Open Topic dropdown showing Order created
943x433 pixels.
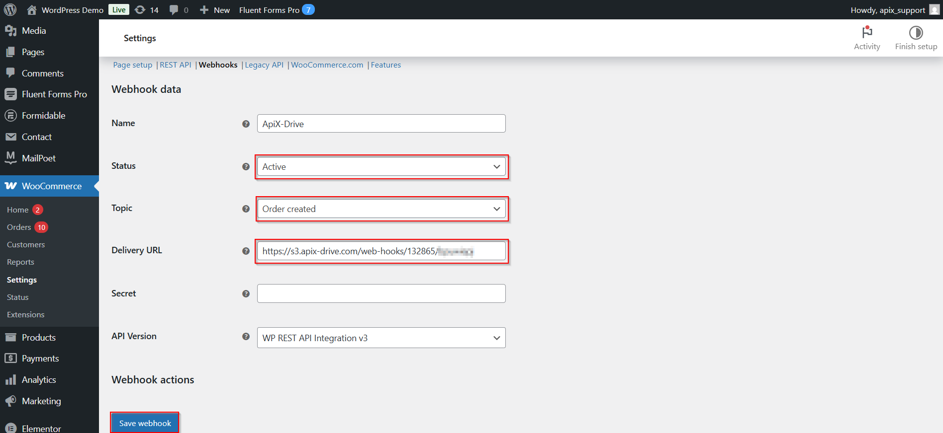pos(381,209)
